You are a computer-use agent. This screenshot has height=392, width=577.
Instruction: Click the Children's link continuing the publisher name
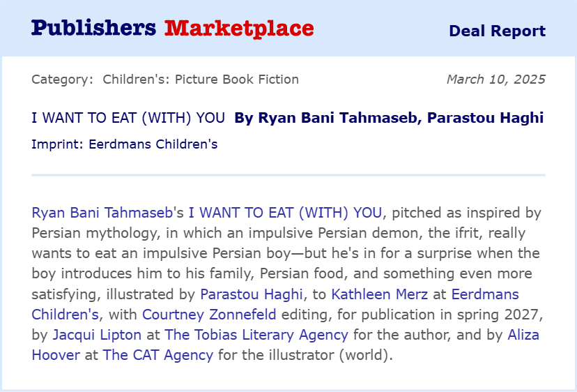click(65, 315)
